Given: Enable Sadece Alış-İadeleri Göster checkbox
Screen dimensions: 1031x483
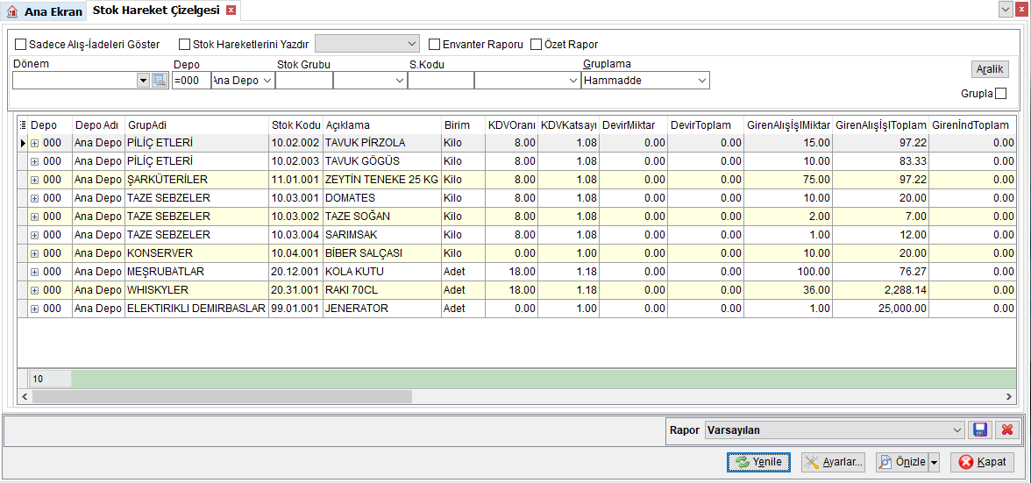Looking at the screenshot, I should click(20, 45).
